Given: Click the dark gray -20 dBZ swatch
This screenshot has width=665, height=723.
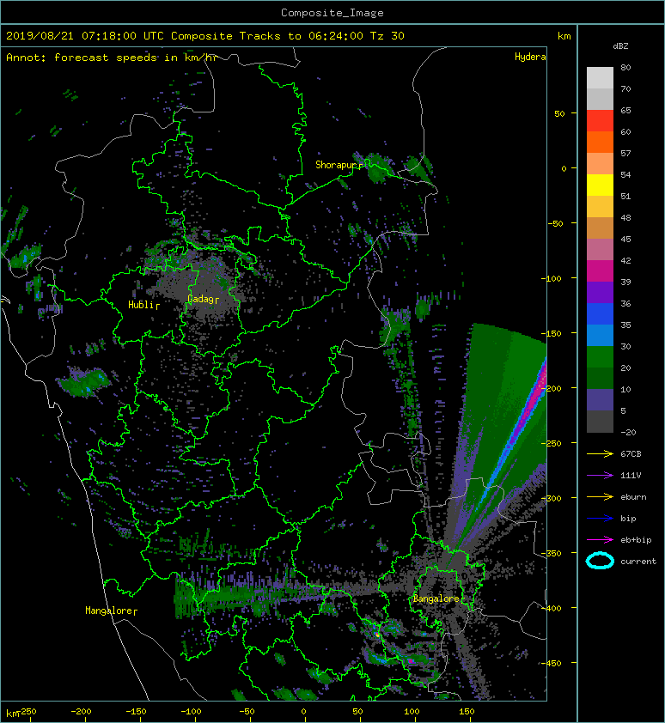Looking at the screenshot, I should click(x=600, y=422).
